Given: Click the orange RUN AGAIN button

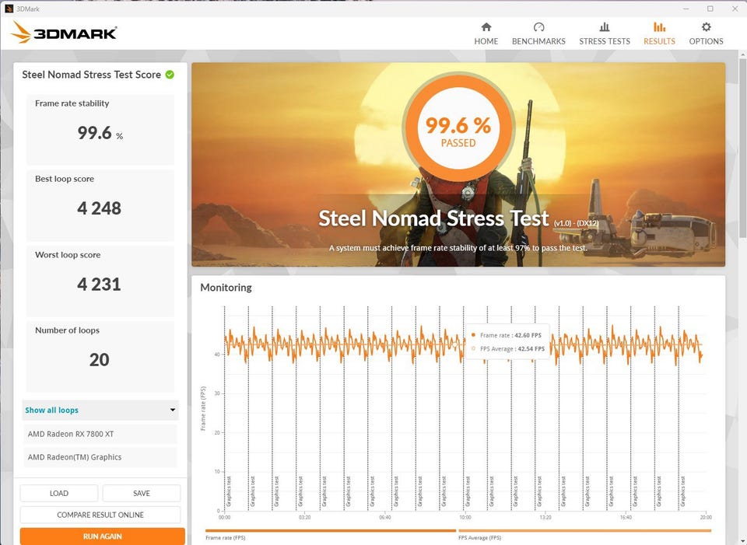Looking at the screenshot, I should (x=103, y=536).
